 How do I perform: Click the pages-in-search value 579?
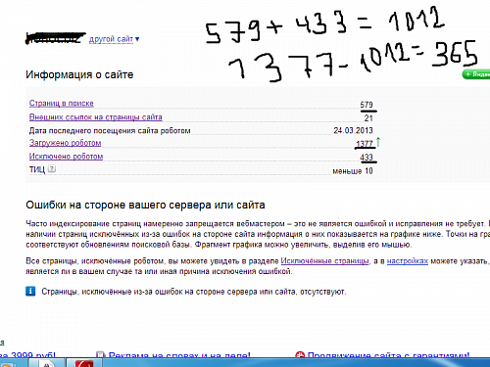367,105
